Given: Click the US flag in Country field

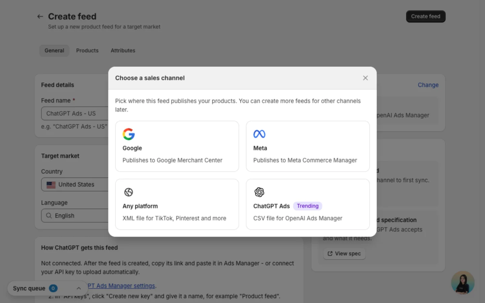Looking at the screenshot, I should click(x=51, y=184).
